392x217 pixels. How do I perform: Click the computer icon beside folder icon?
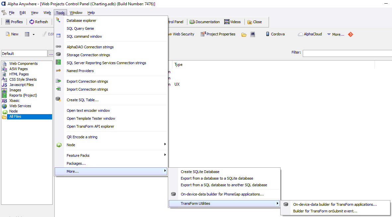point(253,34)
